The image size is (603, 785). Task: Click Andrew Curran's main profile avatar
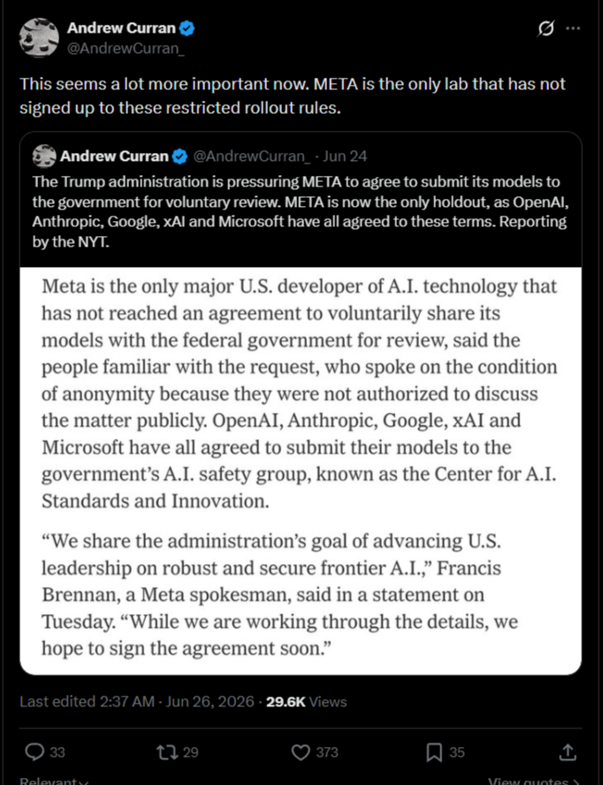coord(39,37)
